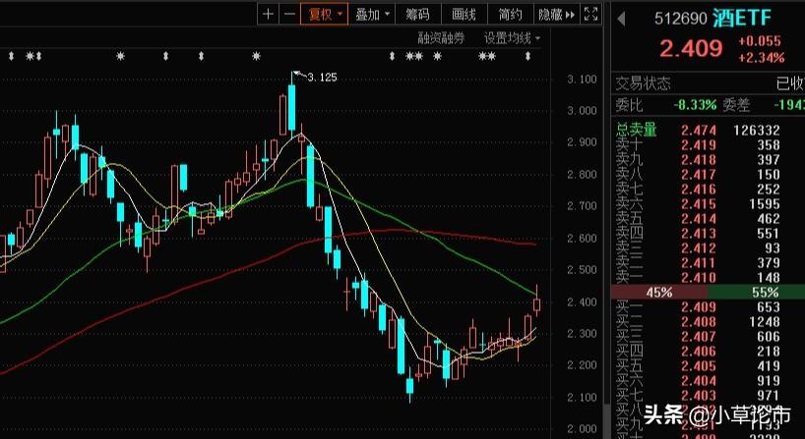Click the 交易状态 label

(x=644, y=83)
